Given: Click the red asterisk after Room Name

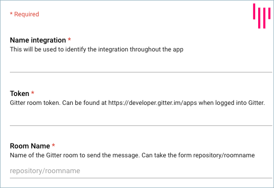Looking at the screenshot, I should point(53,145).
